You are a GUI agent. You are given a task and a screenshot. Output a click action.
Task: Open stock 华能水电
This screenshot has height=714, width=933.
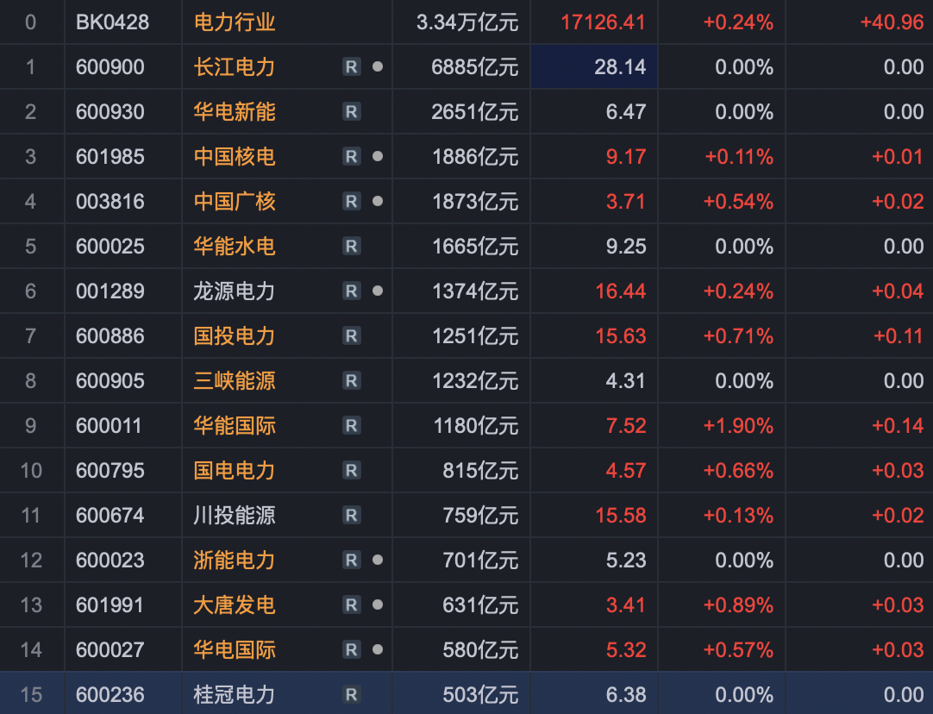point(235,246)
